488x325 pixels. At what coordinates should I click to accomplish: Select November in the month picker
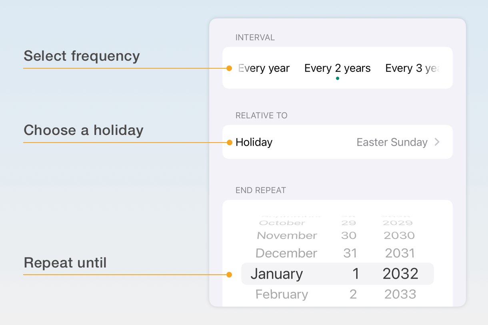pyautogui.click(x=287, y=236)
